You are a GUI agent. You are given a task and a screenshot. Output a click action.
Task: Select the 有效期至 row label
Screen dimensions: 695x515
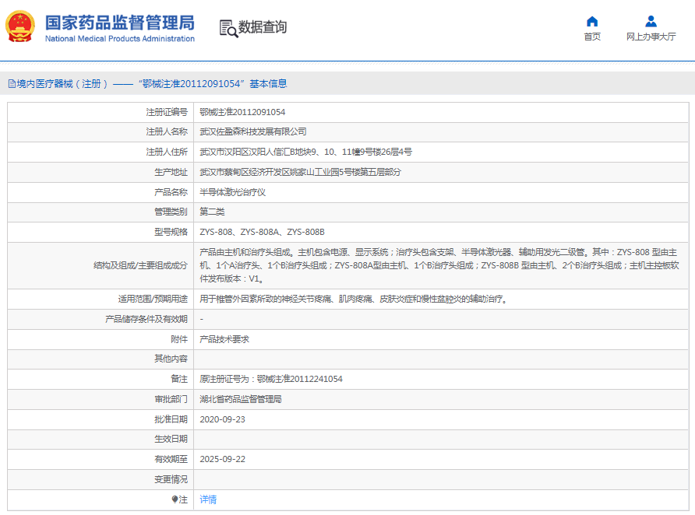[x=171, y=459]
